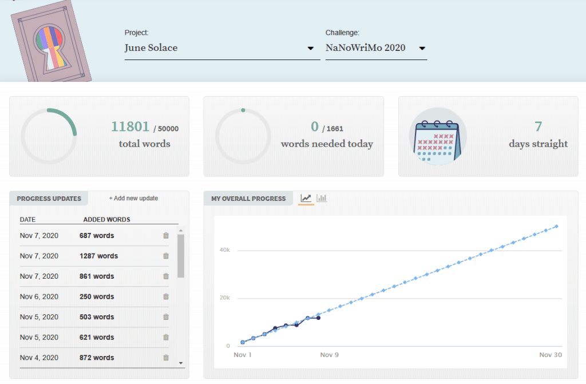Delete the 687 words progress entry

tap(166, 235)
